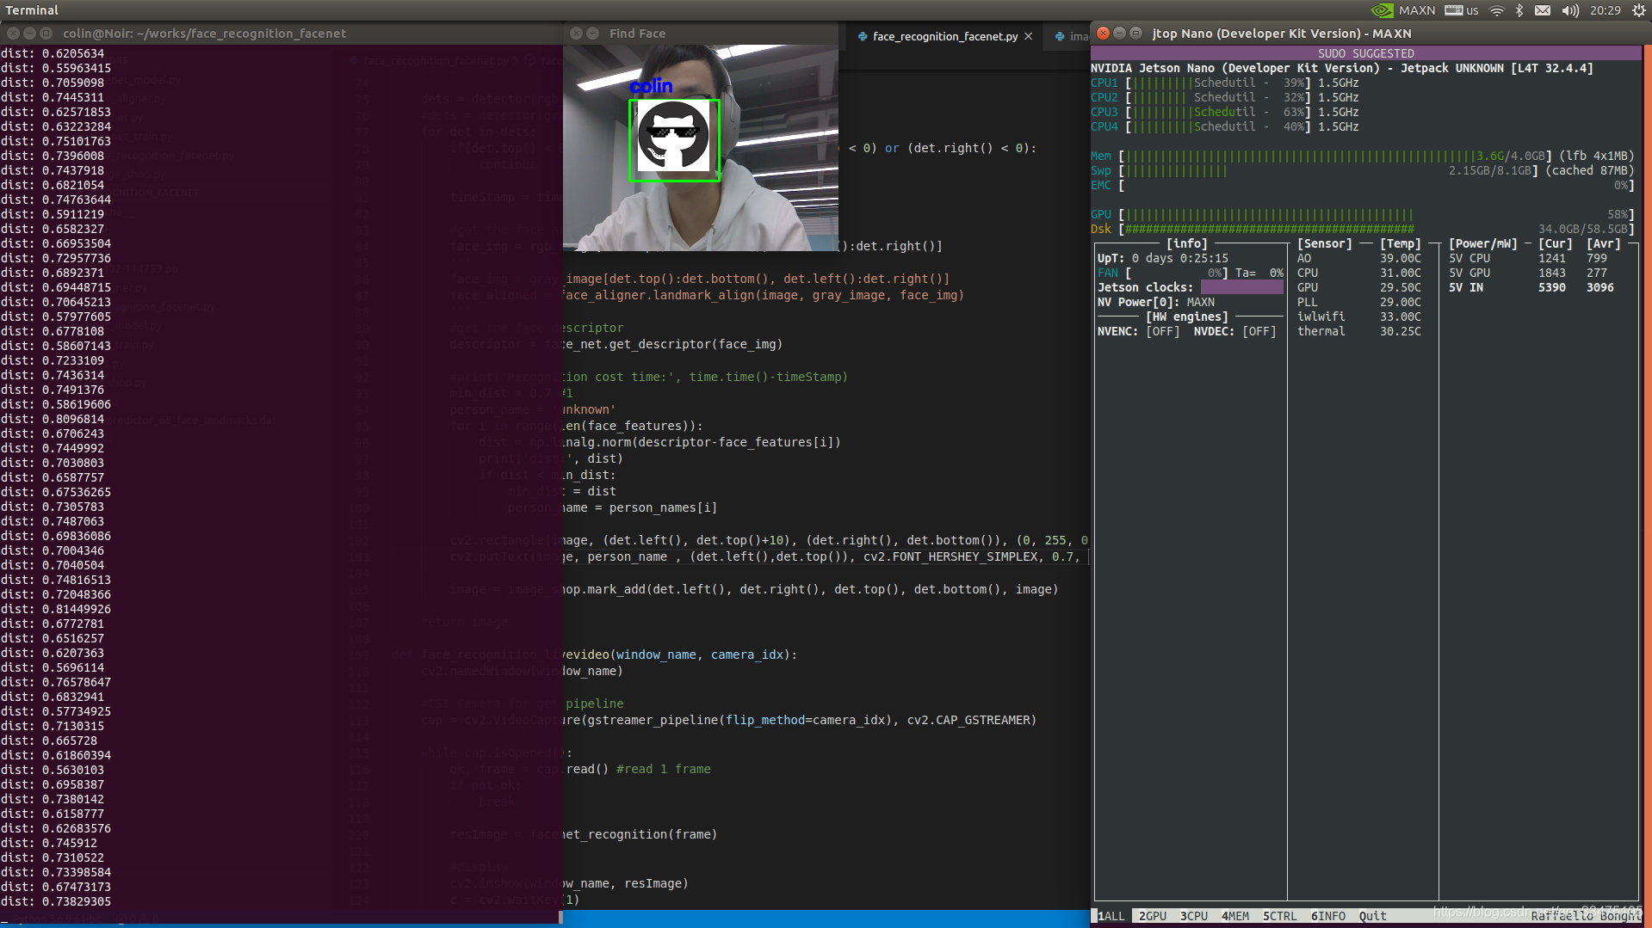Image resolution: width=1652 pixels, height=928 pixels.
Task: Click terminal line 'dist: 0.8096814'
Action: 53,419
